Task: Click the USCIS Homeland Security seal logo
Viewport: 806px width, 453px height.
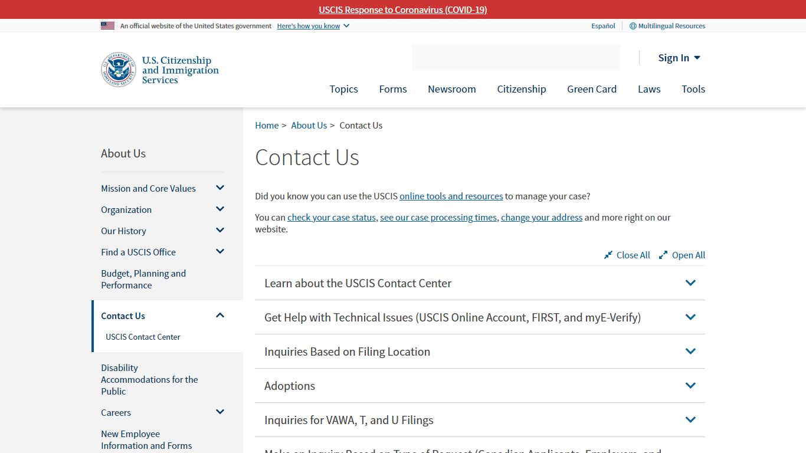Action: click(x=119, y=70)
